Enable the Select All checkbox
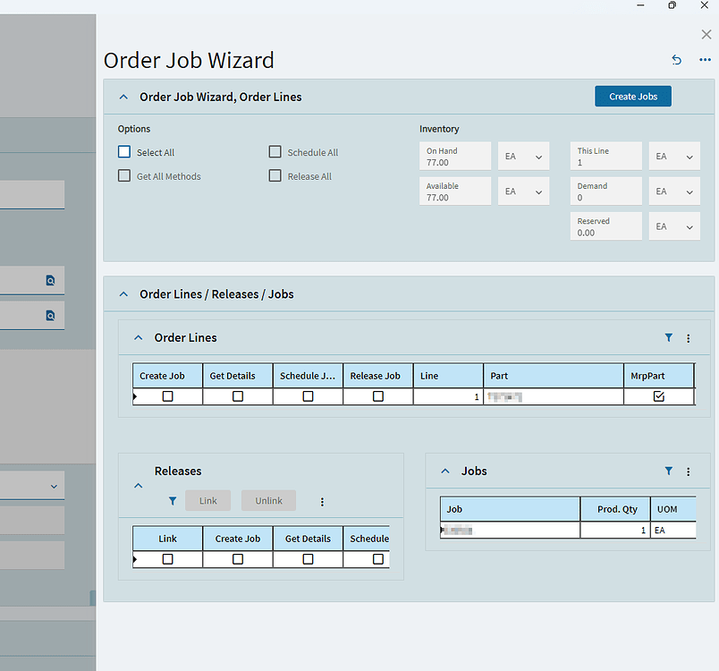719x671 pixels. 123,151
